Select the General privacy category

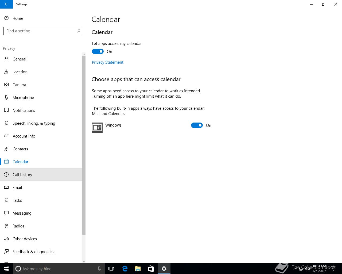pyautogui.click(x=41, y=59)
